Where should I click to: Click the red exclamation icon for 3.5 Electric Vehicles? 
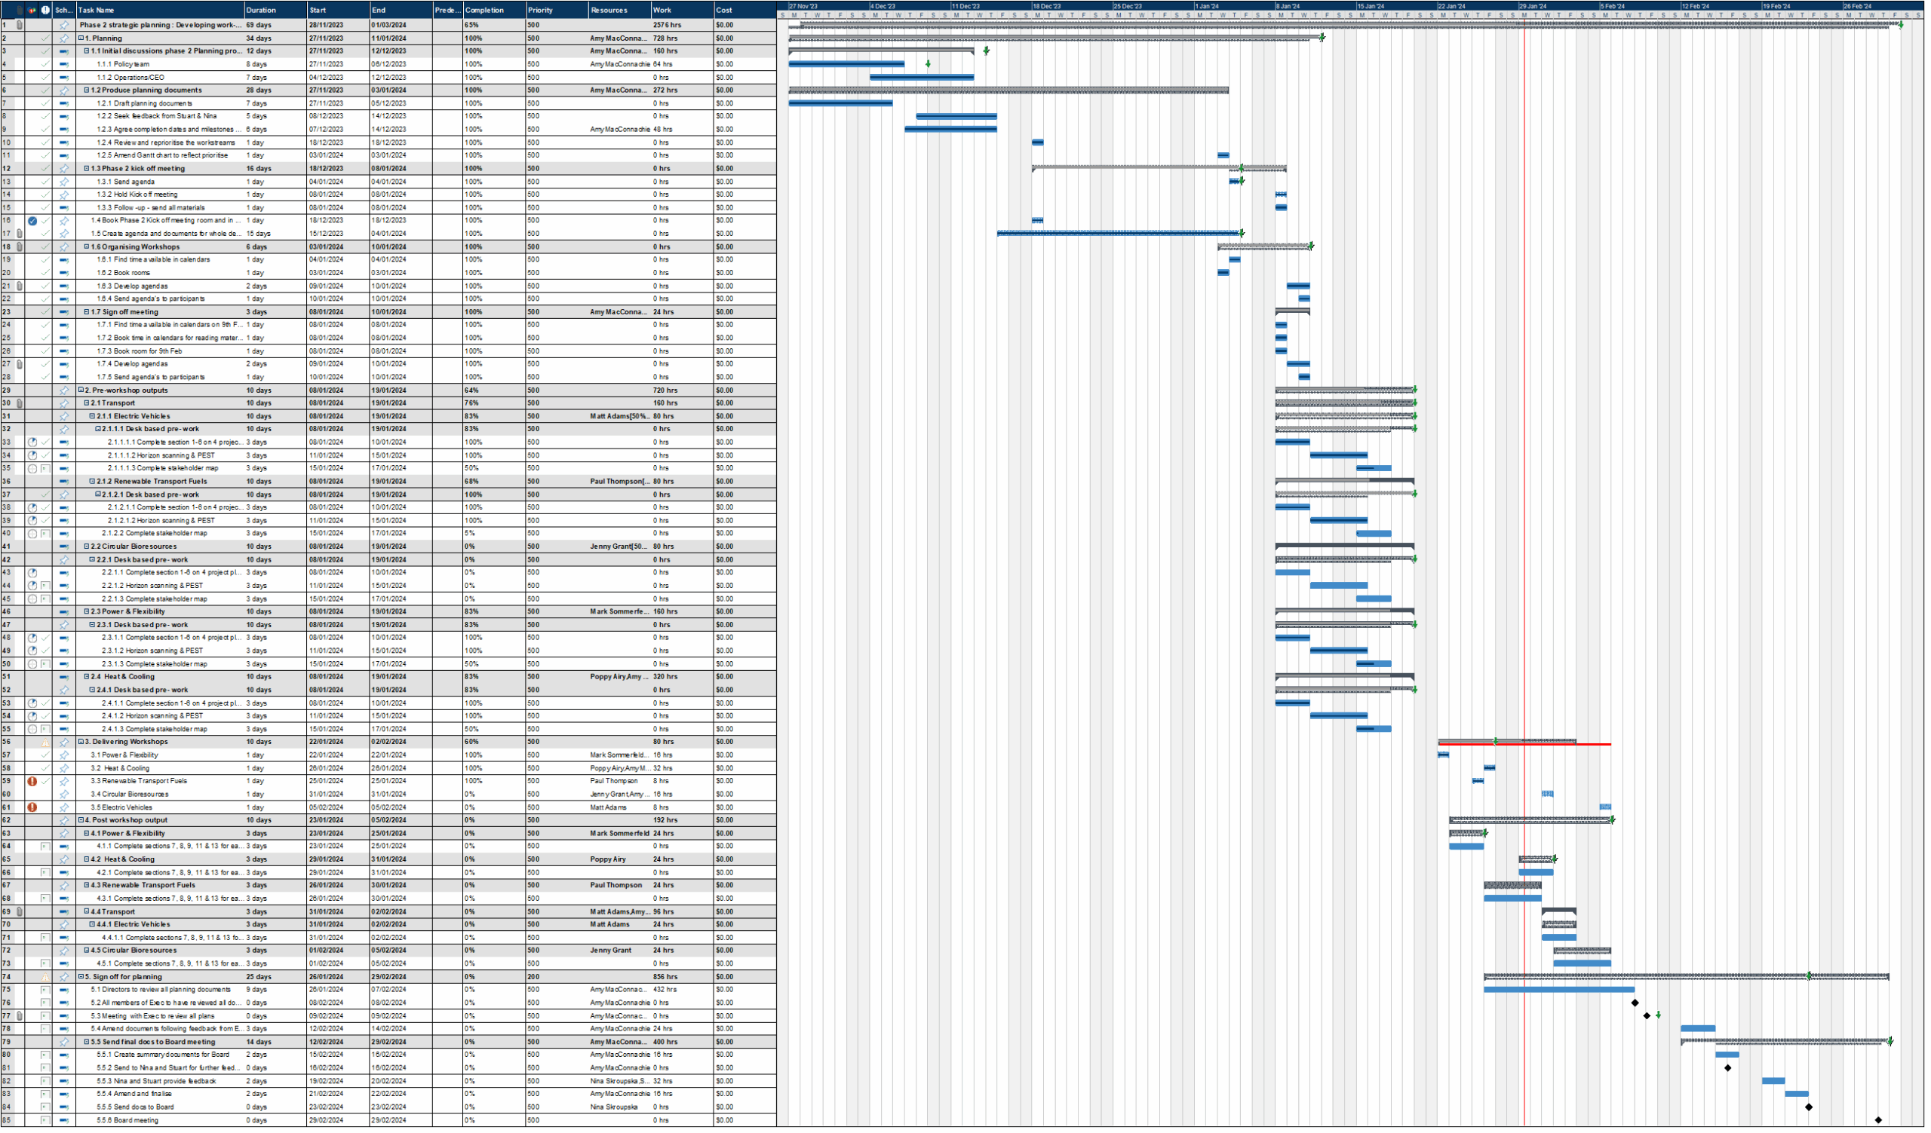pos(32,807)
